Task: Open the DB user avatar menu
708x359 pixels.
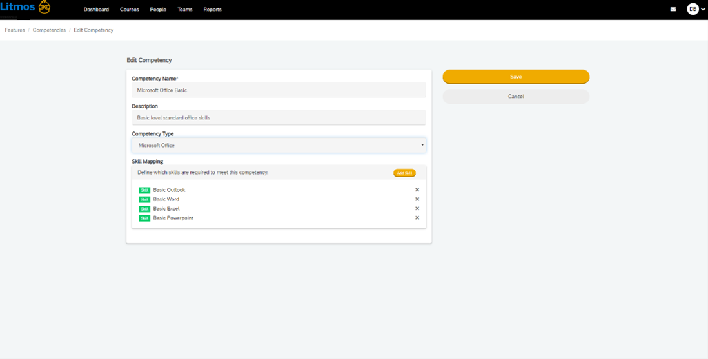Action: pos(696,9)
